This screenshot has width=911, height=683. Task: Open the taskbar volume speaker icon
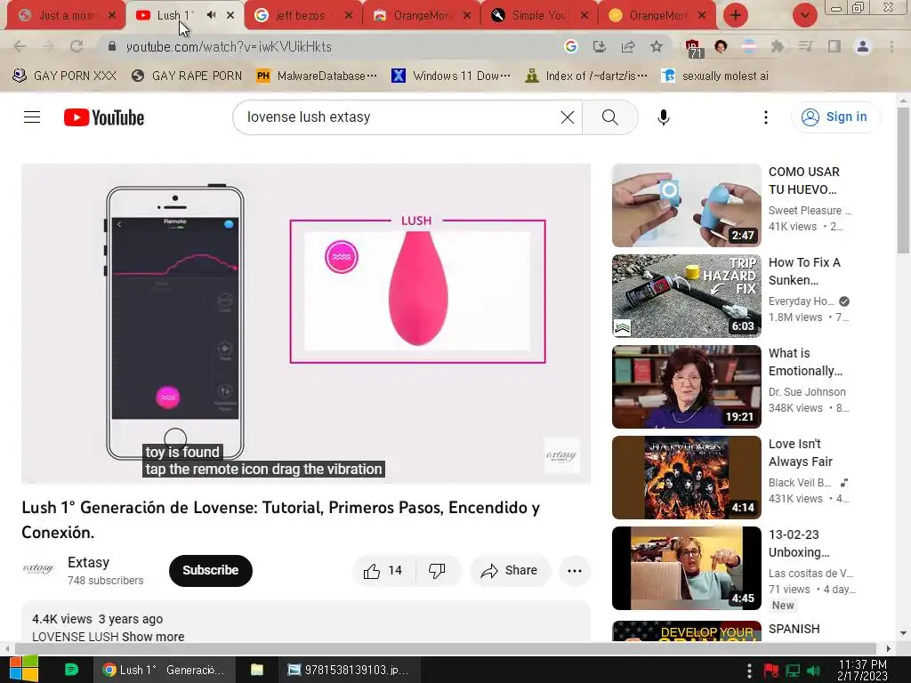tap(813, 671)
